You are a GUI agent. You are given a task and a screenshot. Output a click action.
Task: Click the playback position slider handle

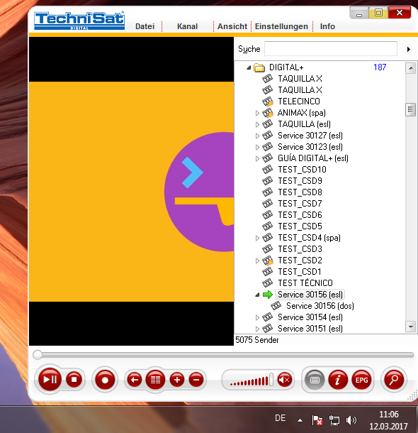(38, 355)
